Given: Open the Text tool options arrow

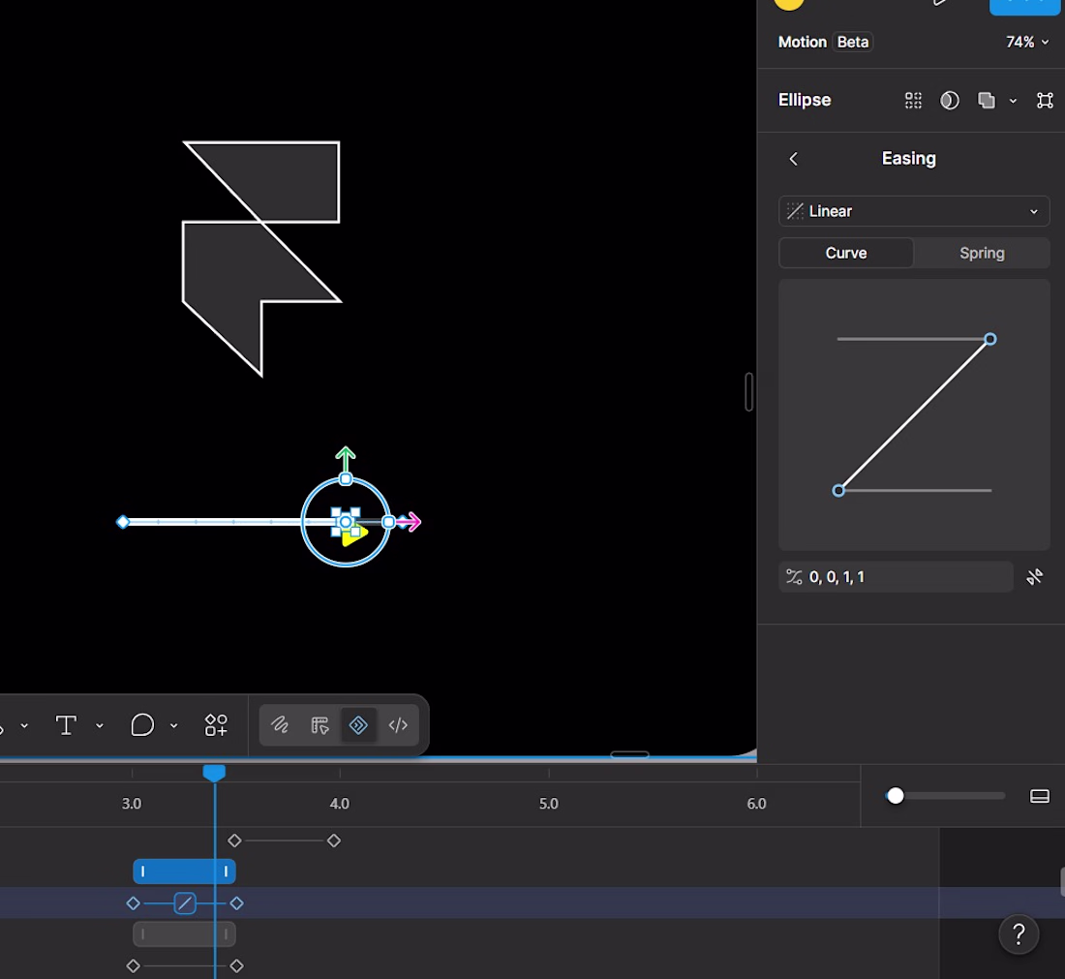Looking at the screenshot, I should point(100,725).
